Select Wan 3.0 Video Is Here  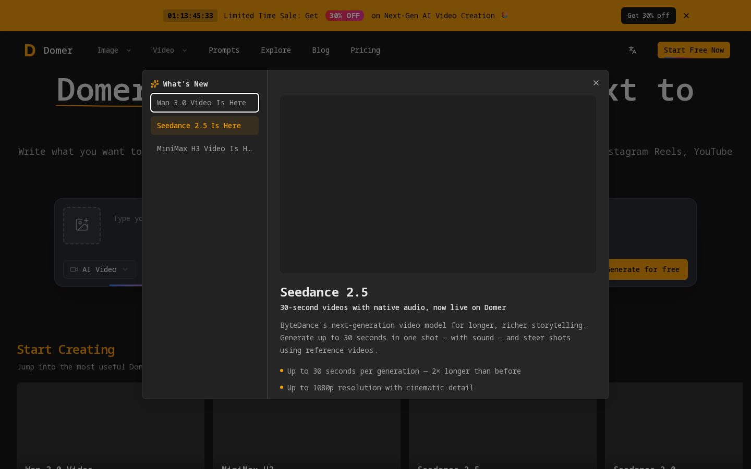tap(204, 103)
